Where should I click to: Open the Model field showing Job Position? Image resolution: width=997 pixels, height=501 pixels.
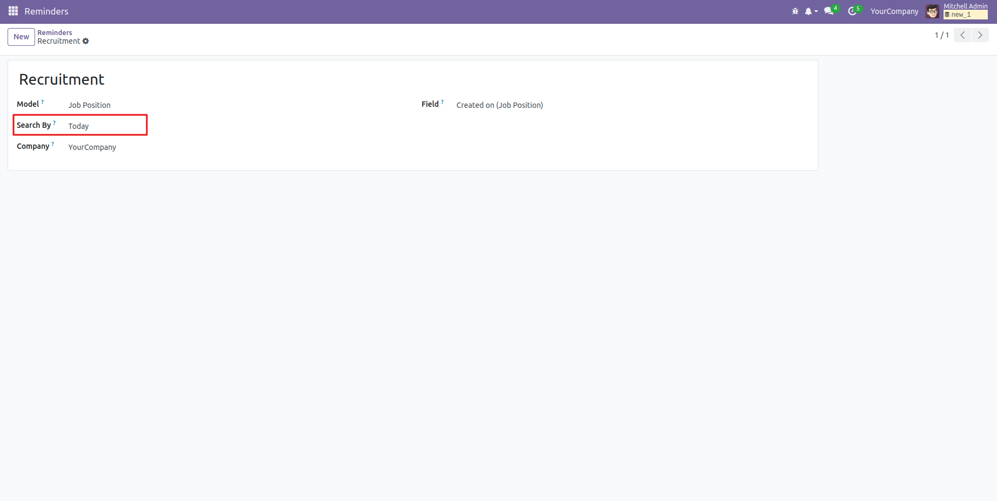90,105
